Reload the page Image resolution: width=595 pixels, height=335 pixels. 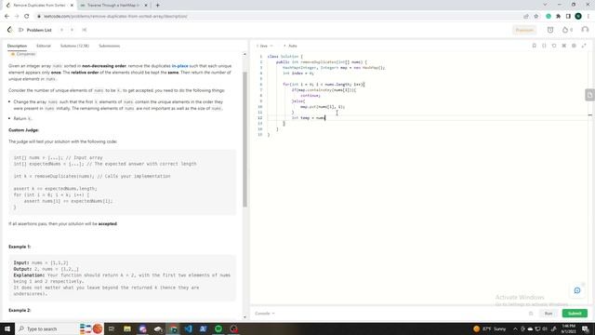tap(27, 17)
